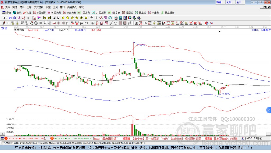
Task: Select the percent % tool
Action: 145,23
